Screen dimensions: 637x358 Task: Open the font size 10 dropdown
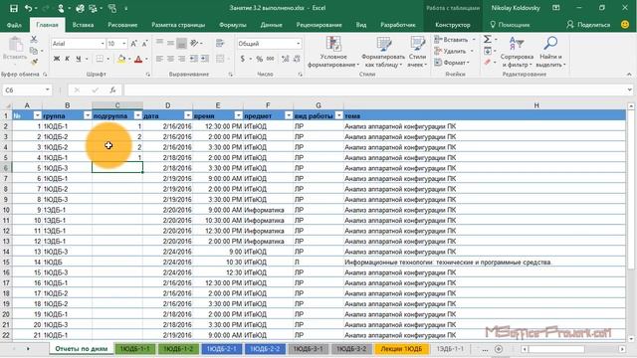point(123,44)
